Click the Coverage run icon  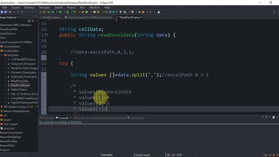click(68, 12)
